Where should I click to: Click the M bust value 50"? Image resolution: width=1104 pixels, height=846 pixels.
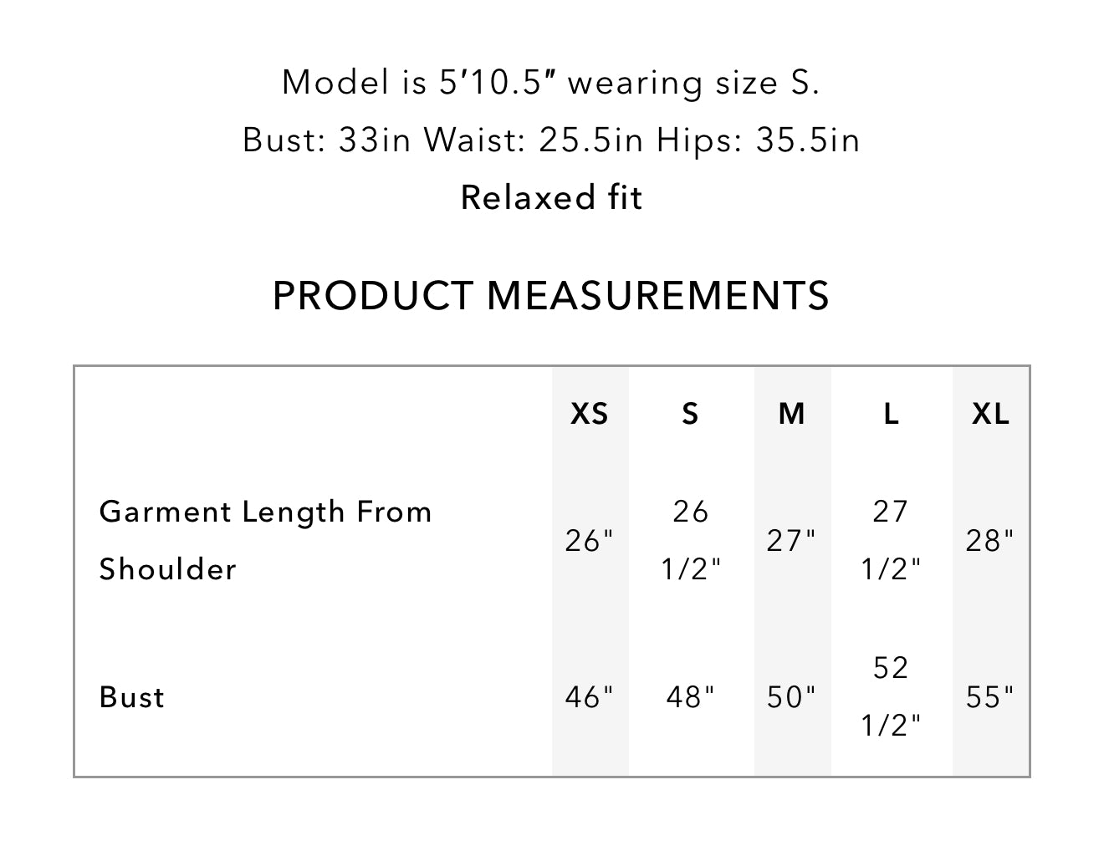791,696
